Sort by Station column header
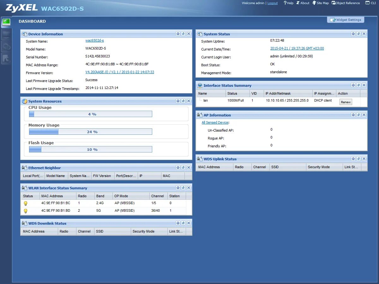The image size is (379, 284). pyautogui.click(x=176, y=196)
